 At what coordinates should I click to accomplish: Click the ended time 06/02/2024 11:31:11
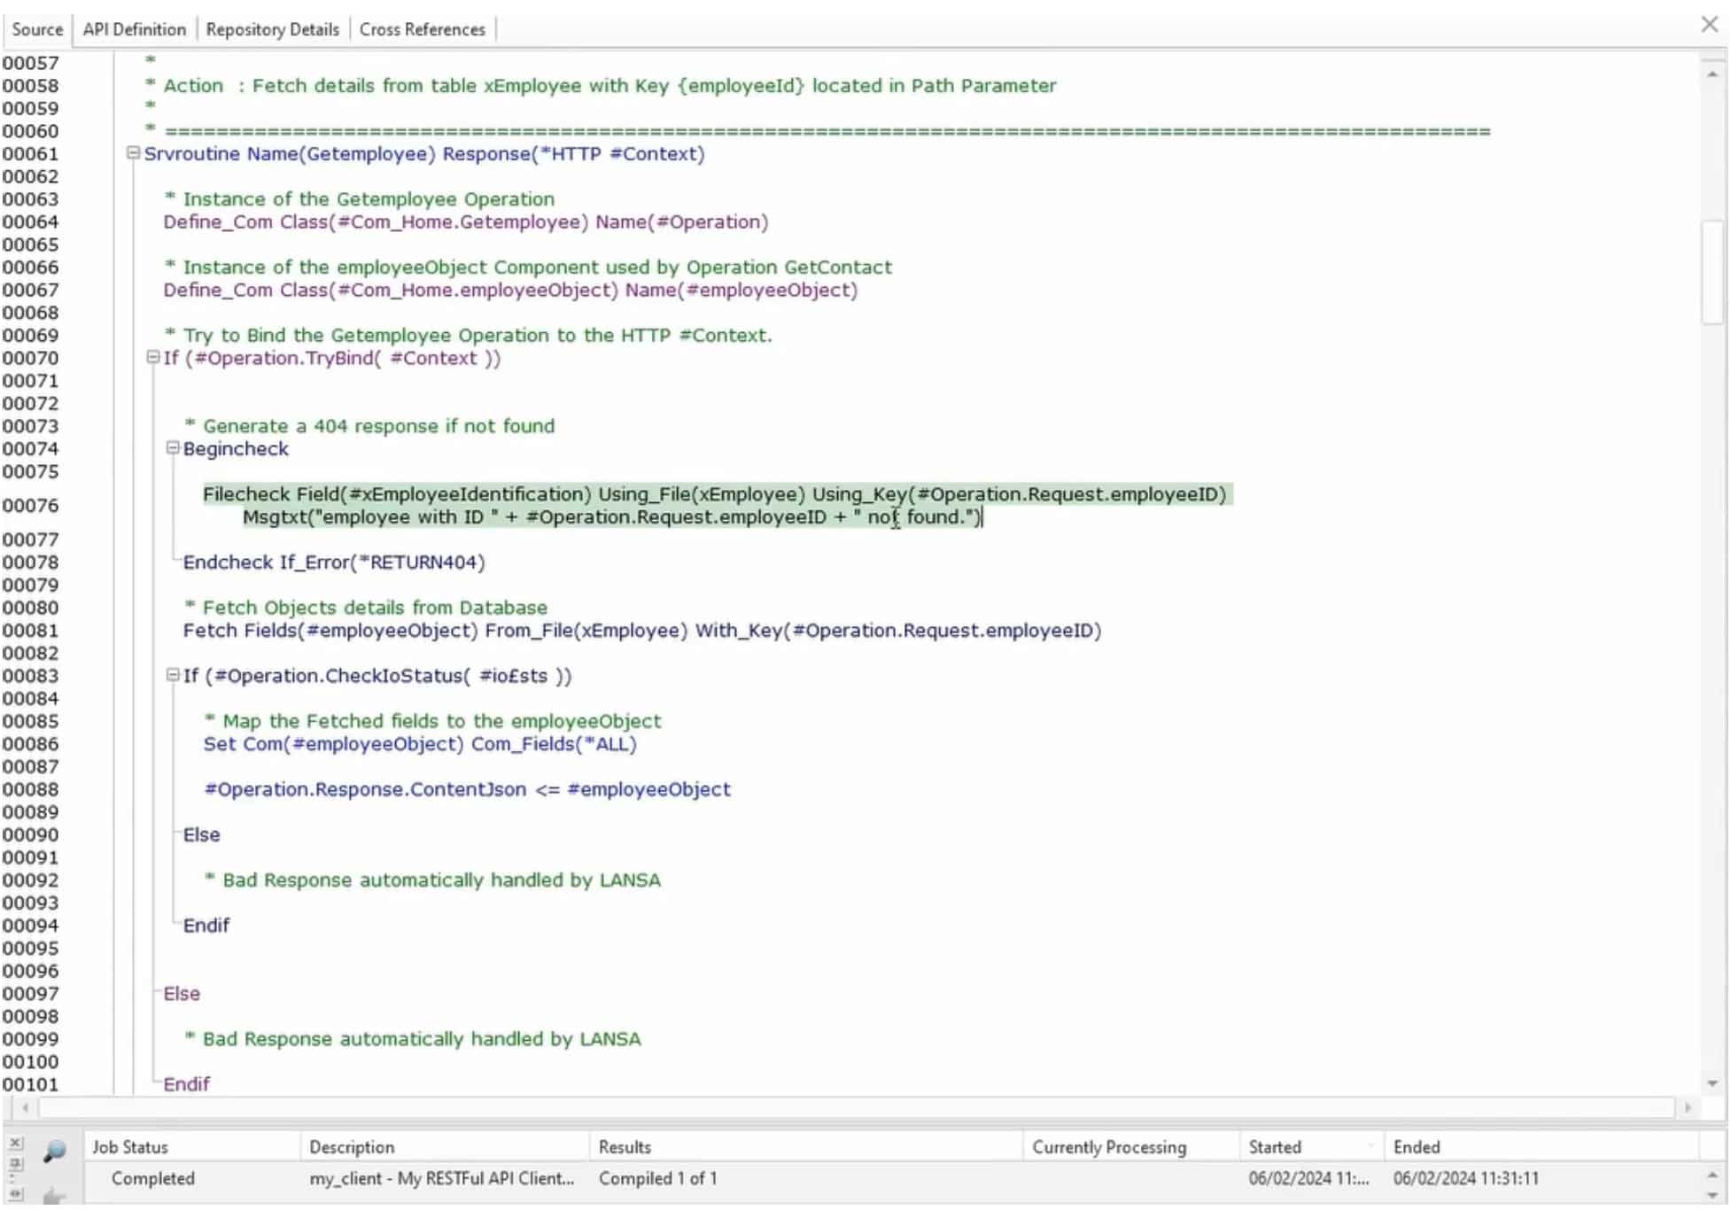[x=1465, y=1179]
